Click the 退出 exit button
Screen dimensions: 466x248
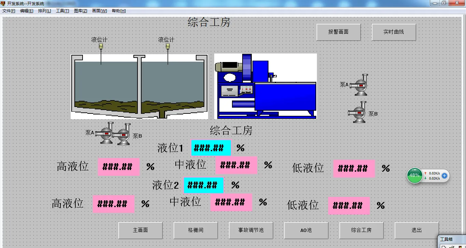coord(417,230)
